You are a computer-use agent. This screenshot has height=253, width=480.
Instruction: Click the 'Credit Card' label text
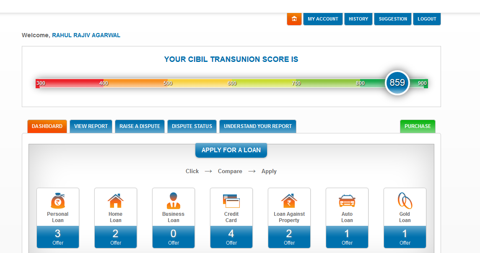pyautogui.click(x=231, y=217)
